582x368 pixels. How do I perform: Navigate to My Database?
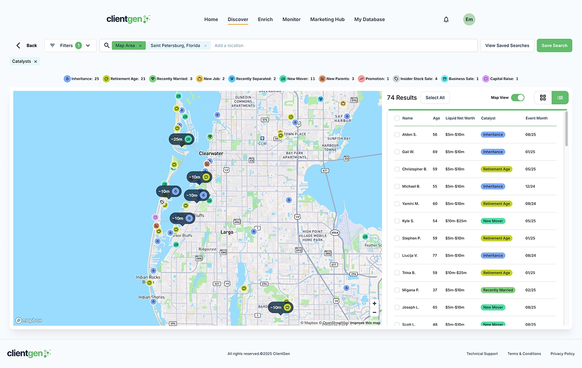[x=369, y=19]
